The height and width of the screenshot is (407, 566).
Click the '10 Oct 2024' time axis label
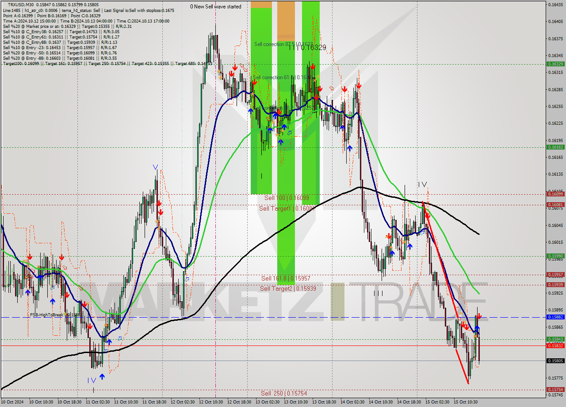[x=12, y=402]
